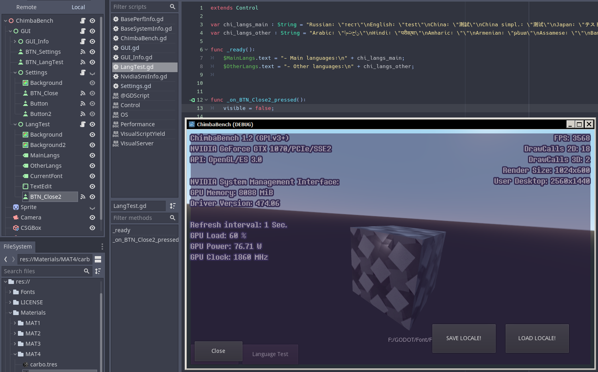Collapse the GUI node tree

(x=10, y=31)
